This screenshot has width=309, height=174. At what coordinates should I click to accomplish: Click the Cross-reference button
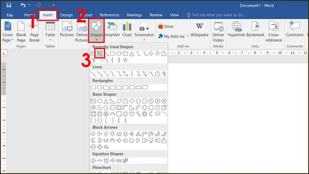click(x=274, y=31)
